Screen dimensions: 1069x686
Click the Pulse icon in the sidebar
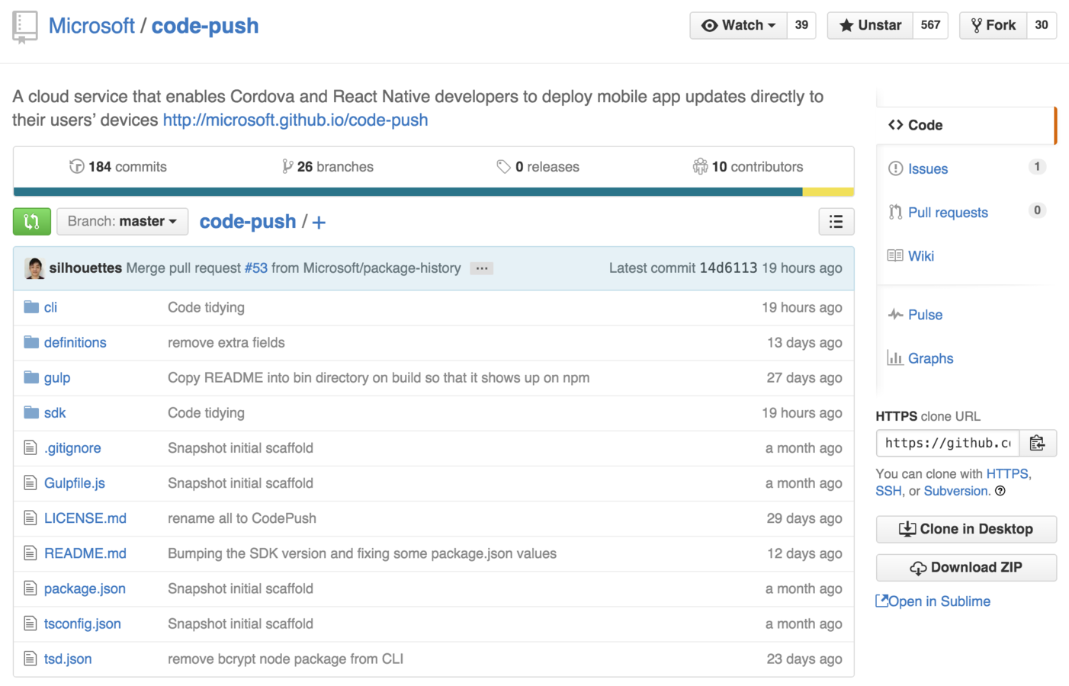click(896, 315)
